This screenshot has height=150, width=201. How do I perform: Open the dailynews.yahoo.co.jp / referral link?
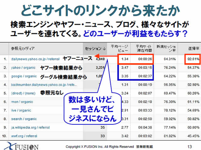click(x=35, y=59)
